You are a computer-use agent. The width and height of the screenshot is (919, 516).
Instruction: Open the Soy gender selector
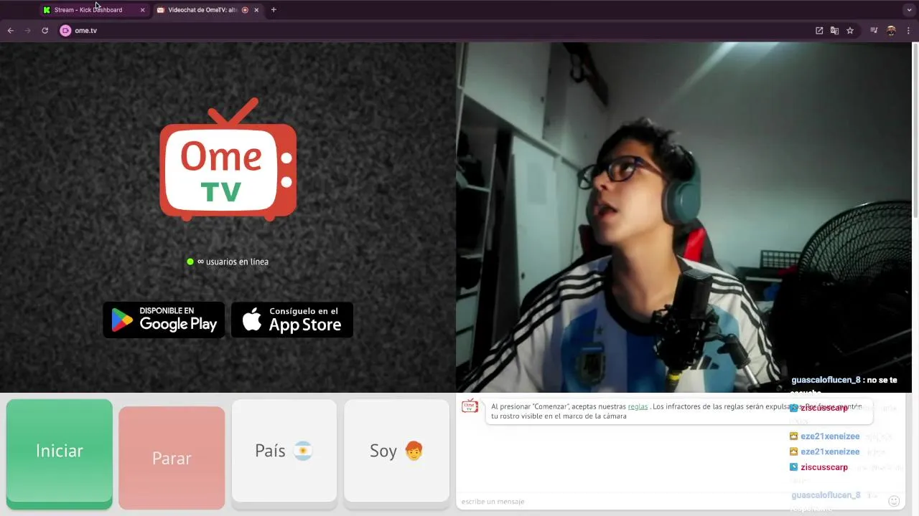(396, 451)
